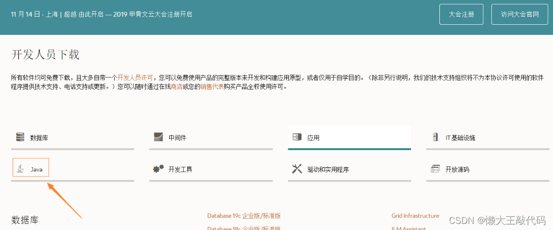Screen dimensions: 553x230
Task: Follow the 商店 online store link
Action: click(176, 86)
